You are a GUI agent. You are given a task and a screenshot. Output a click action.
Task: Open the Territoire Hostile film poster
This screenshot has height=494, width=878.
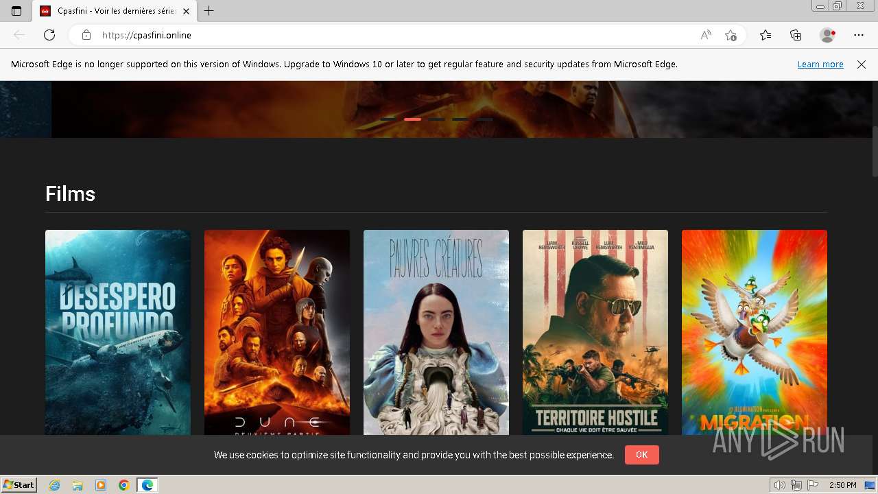coord(595,332)
